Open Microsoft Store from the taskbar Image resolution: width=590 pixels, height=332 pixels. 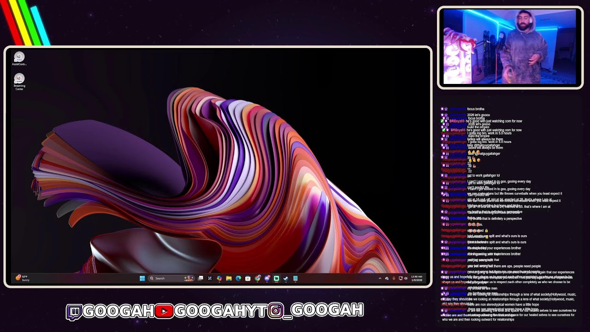click(x=248, y=278)
